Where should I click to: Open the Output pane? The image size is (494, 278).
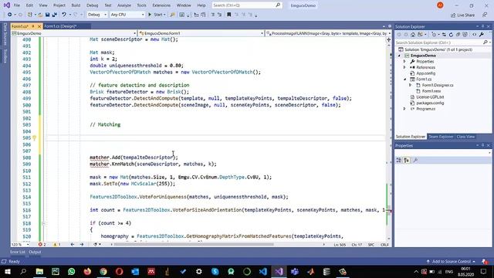pyautogui.click(x=35, y=252)
